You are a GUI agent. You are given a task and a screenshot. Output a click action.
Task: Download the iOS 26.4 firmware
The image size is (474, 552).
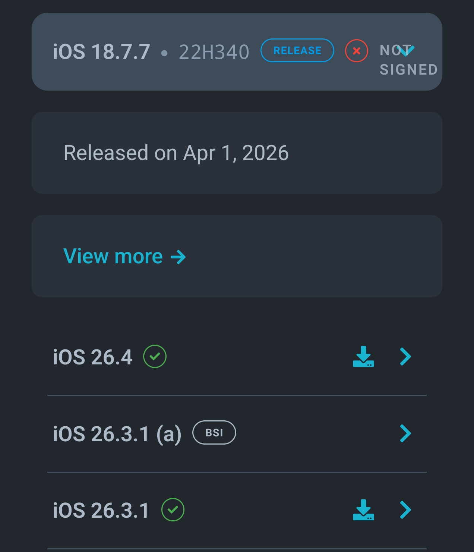tap(363, 357)
